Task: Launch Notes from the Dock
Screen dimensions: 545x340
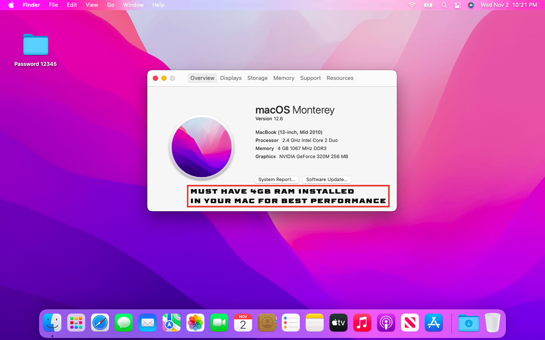Action: pyautogui.click(x=315, y=323)
